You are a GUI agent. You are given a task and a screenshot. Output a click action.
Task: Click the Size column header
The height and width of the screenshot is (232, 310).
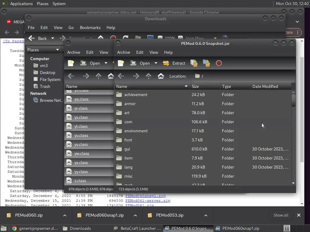[205, 86]
